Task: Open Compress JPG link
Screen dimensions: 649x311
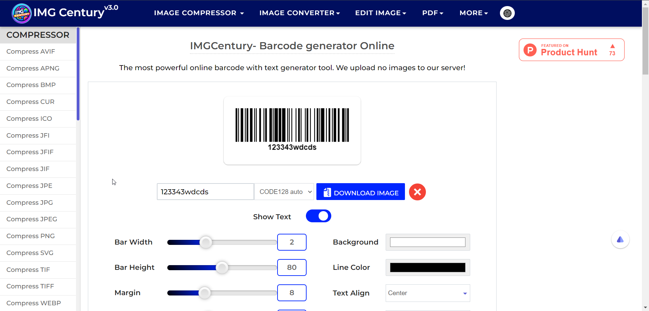Action: click(30, 203)
